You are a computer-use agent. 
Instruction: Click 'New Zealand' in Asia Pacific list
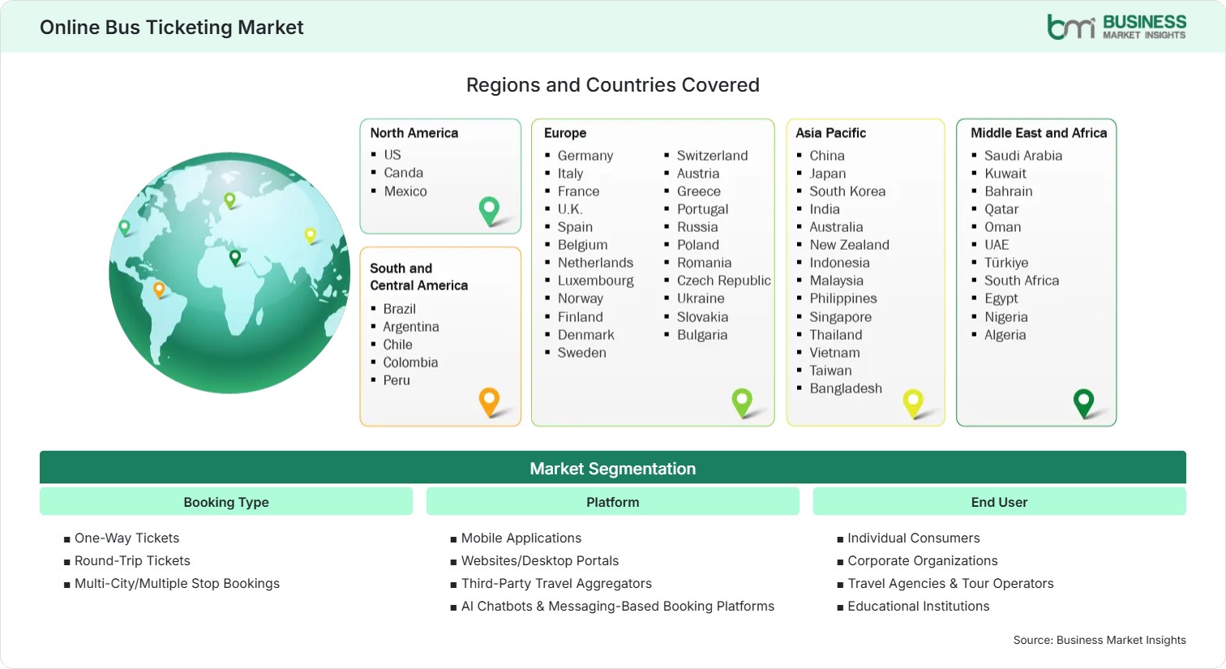point(849,245)
